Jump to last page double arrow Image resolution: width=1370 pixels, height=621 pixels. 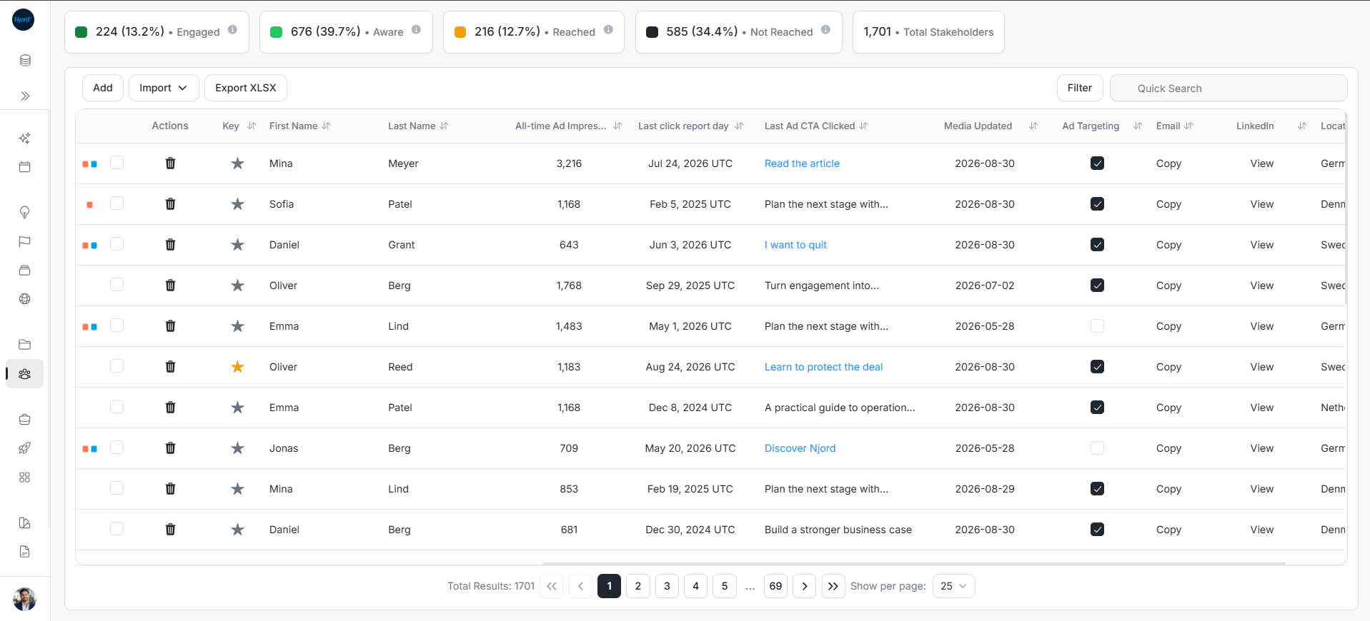point(833,586)
